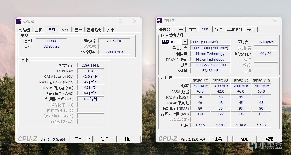The height and width of the screenshot is (155, 291).
Task: Click the Micron Technology 制造商 field
Action: 211,54
